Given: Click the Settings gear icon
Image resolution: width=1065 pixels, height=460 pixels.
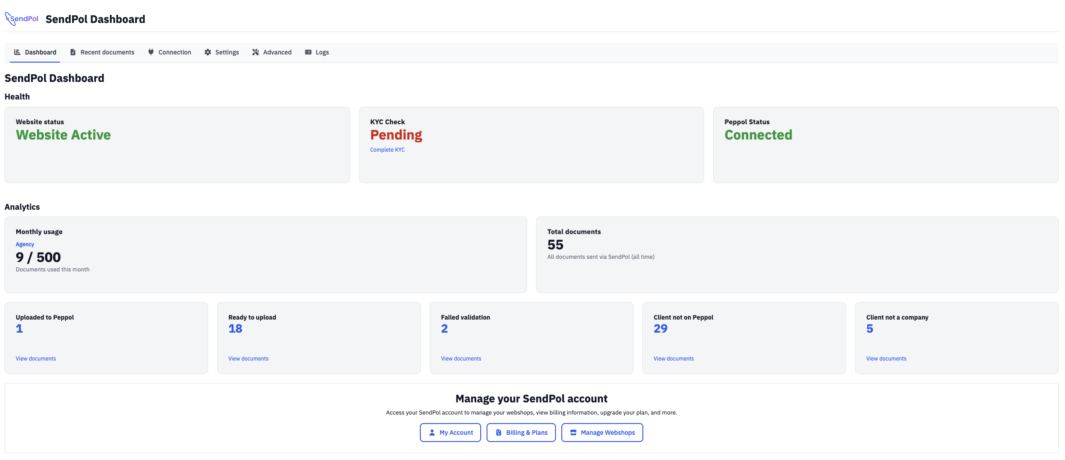Looking at the screenshot, I should coord(208,52).
